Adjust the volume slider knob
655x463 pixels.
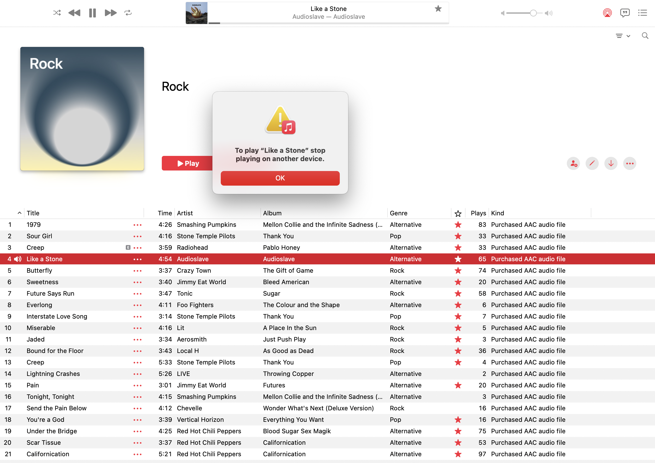533,13
